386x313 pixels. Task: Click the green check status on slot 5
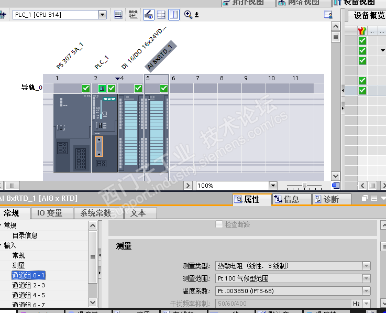[x=164, y=89]
